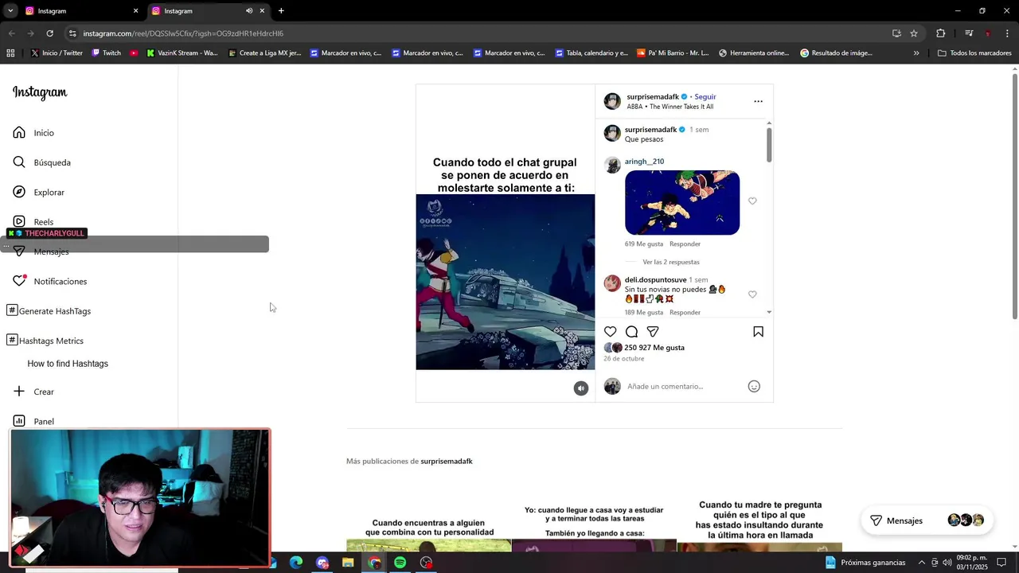Close the second Instagram tab

[x=262, y=11]
